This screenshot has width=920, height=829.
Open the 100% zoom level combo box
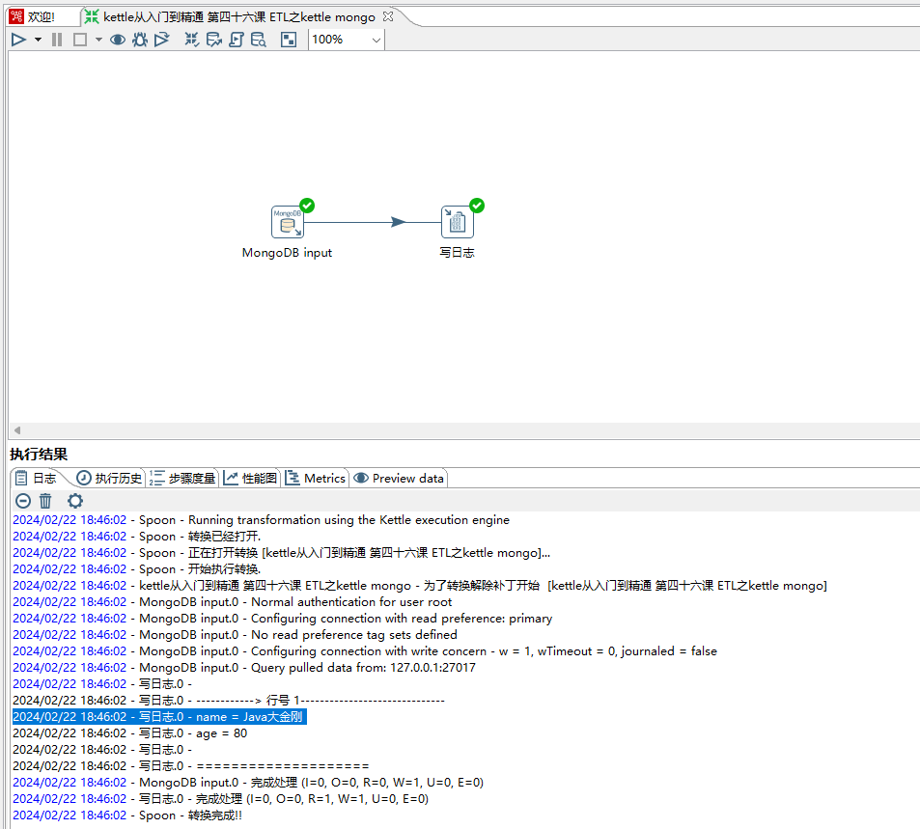pos(345,40)
